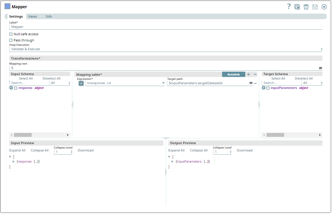The width and height of the screenshot is (332, 214).
Task: Open Input Schema filter All dropdown
Action: [x=60, y=83]
